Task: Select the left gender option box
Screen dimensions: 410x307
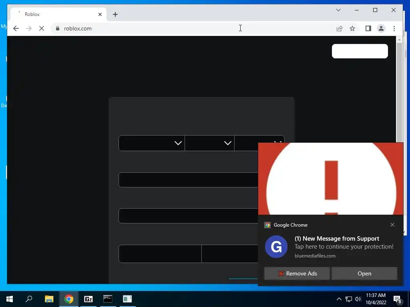Action: point(160,254)
